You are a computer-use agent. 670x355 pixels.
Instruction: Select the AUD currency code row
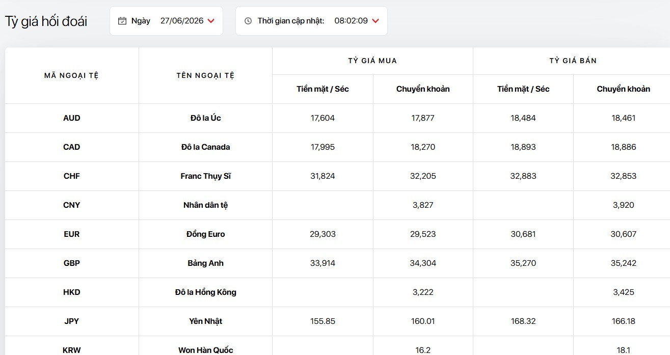click(x=337, y=118)
